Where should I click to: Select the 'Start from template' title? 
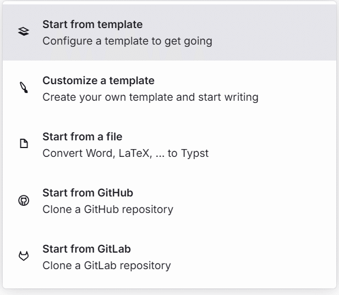point(92,25)
